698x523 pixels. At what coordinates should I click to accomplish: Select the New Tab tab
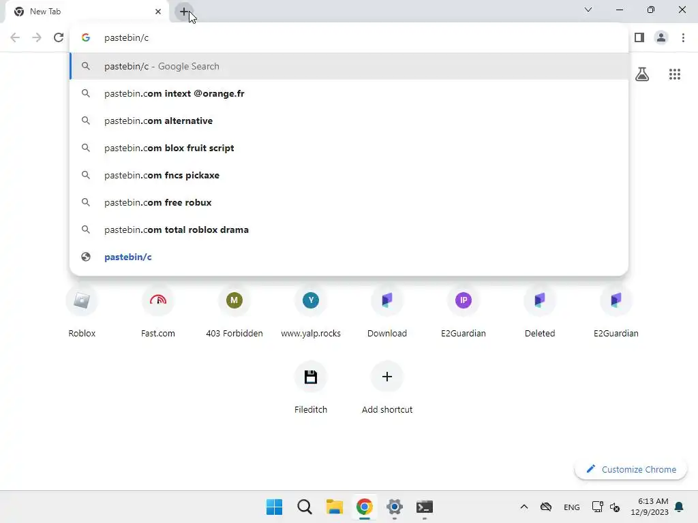pos(87,12)
